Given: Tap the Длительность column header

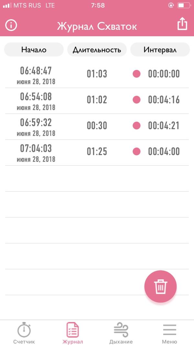Looking at the screenshot, I should tap(97, 50).
